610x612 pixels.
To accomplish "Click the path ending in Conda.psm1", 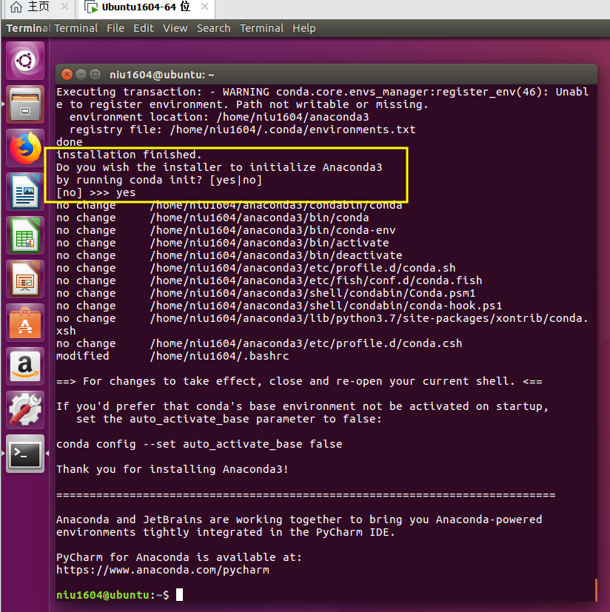I will pos(313,293).
